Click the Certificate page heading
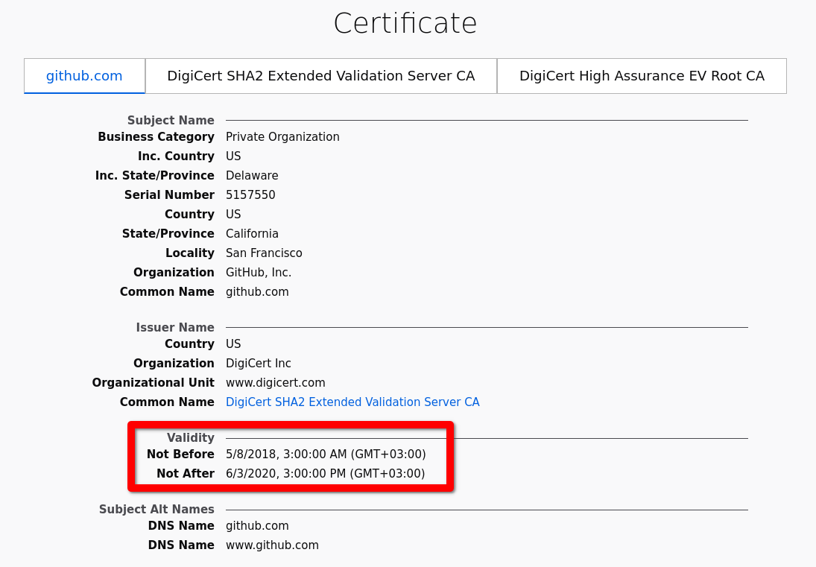 click(x=405, y=23)
